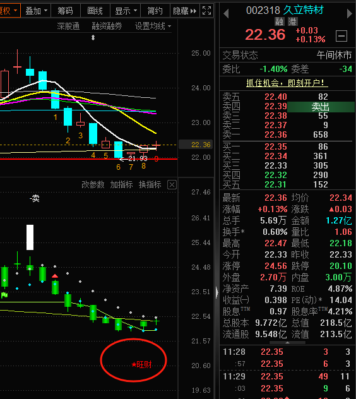Image resolution: width=356 pixels, height=399 pixels.
Task: Select the 画线 drawing tool button
Action: 95,11
